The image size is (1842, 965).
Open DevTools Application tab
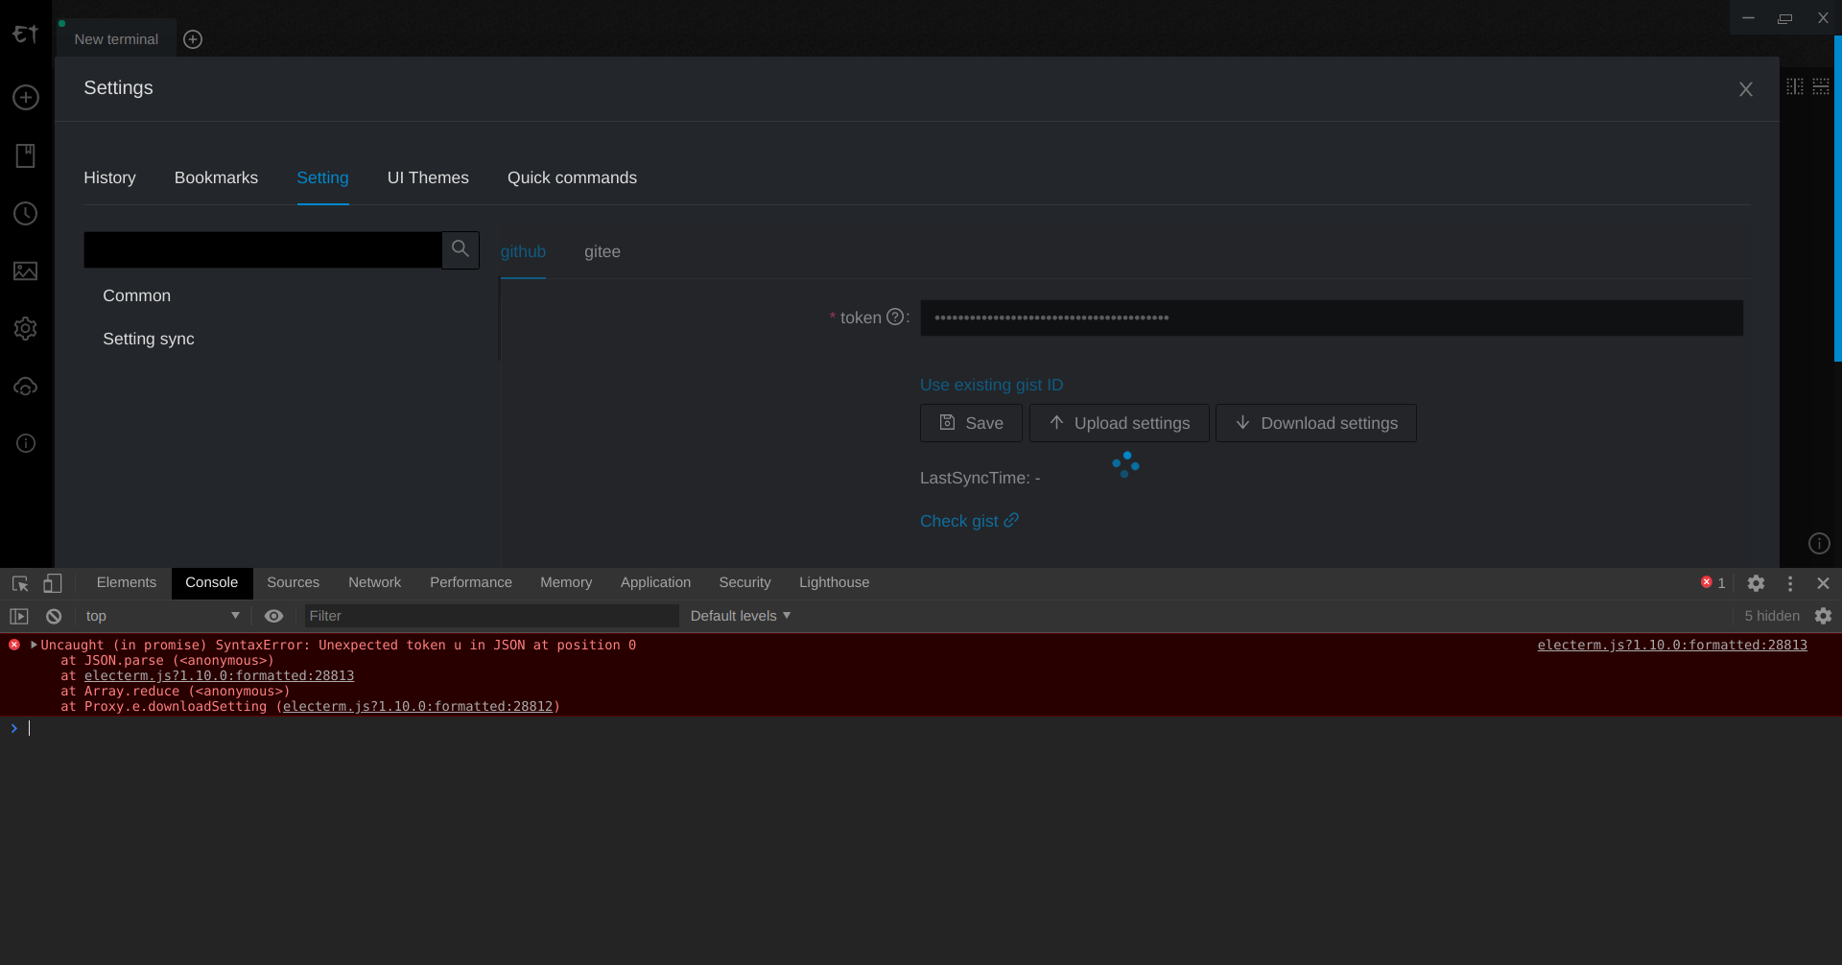coord(656,583)
